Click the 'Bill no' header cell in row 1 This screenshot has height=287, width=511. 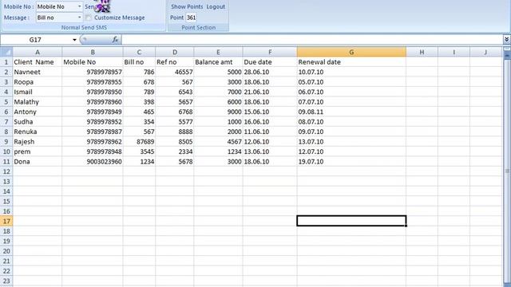(139, 62)
